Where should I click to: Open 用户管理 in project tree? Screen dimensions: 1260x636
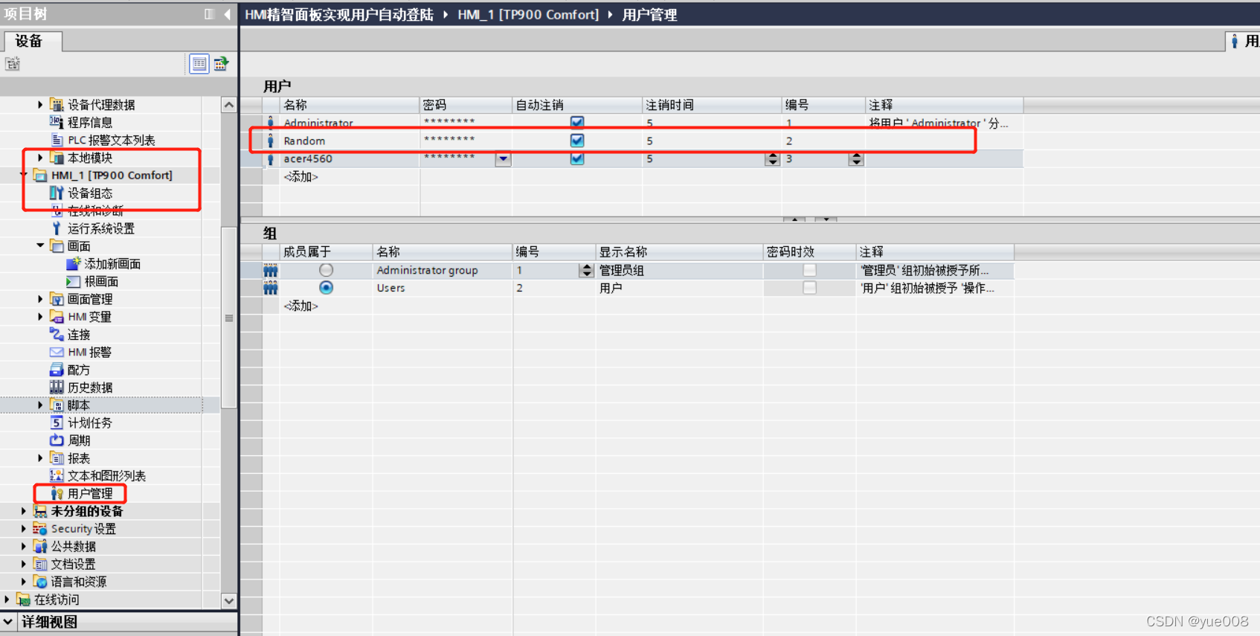click(x=90, y=493)
